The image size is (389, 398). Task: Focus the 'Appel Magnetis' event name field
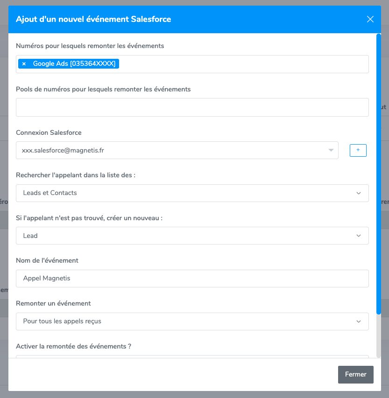pyautogui.click(x=192, y=279)
